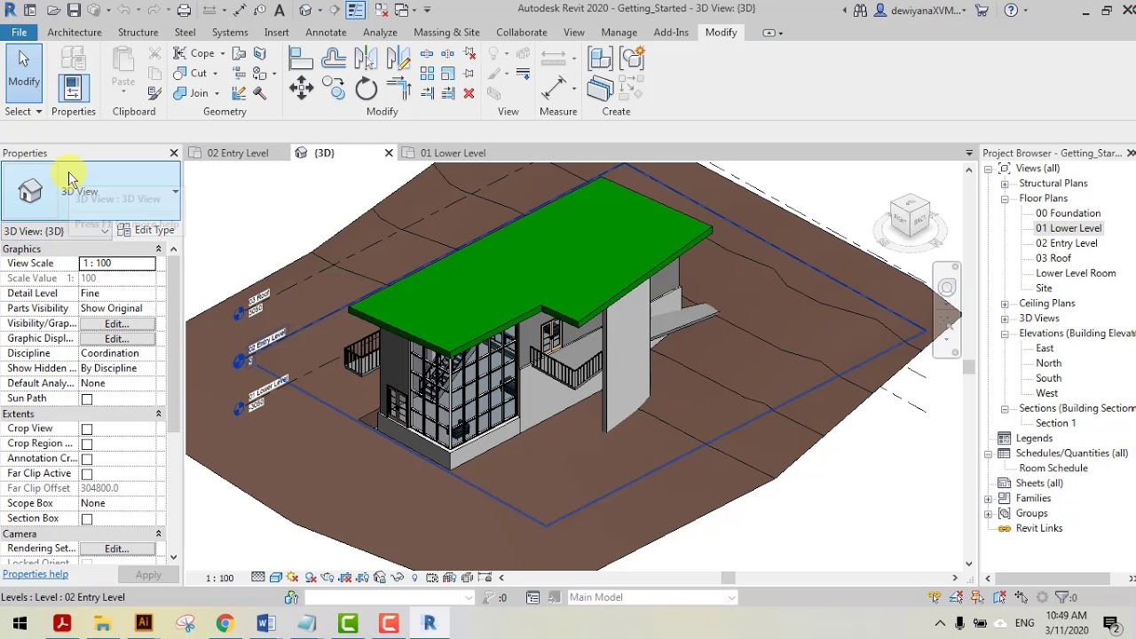The image size is (1136, 639).
Task: Enable Far Clip Active checkbox
Action: coord(87,475)
